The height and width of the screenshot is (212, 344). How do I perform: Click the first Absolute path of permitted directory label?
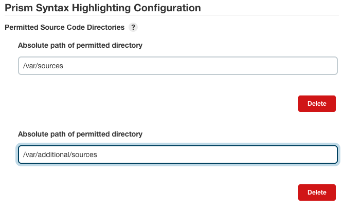point(80,45)
